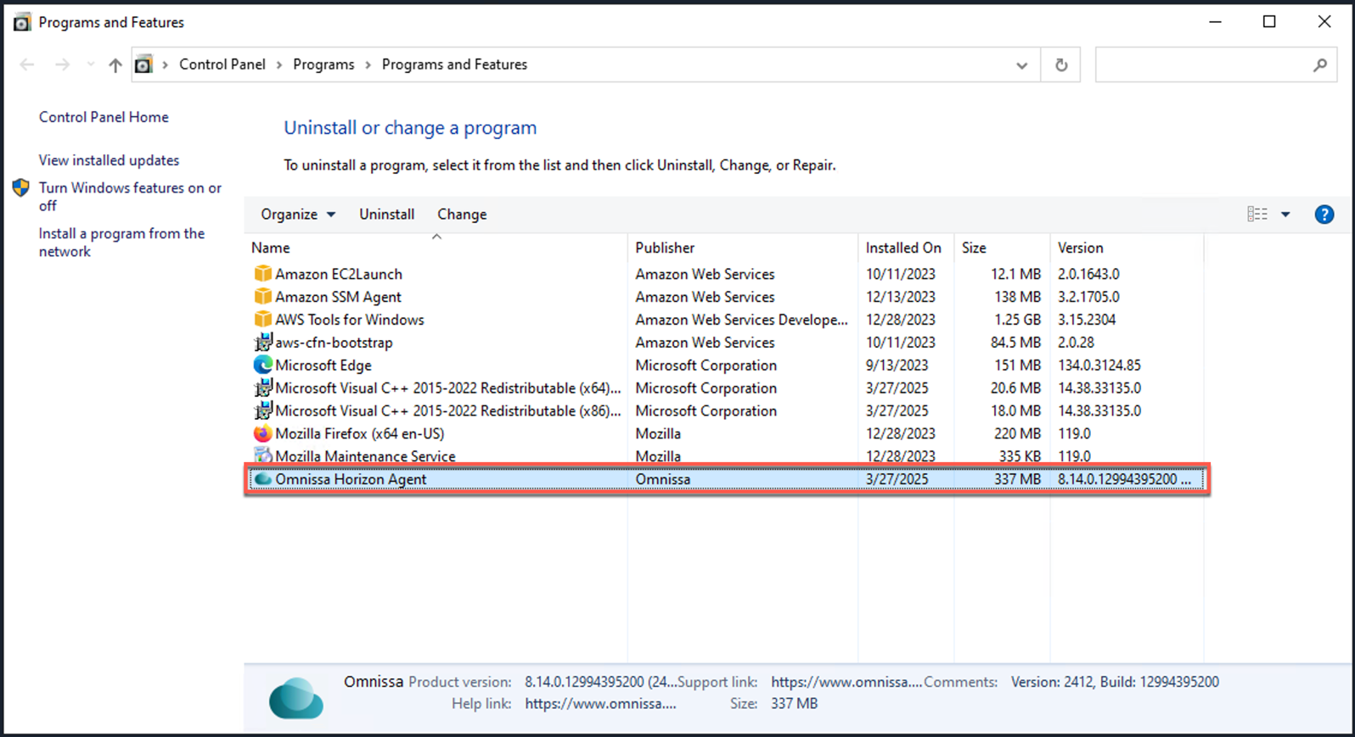
Task: Click the Amazon Web Services Develope... publisher cell
Action: click(742, 320)
